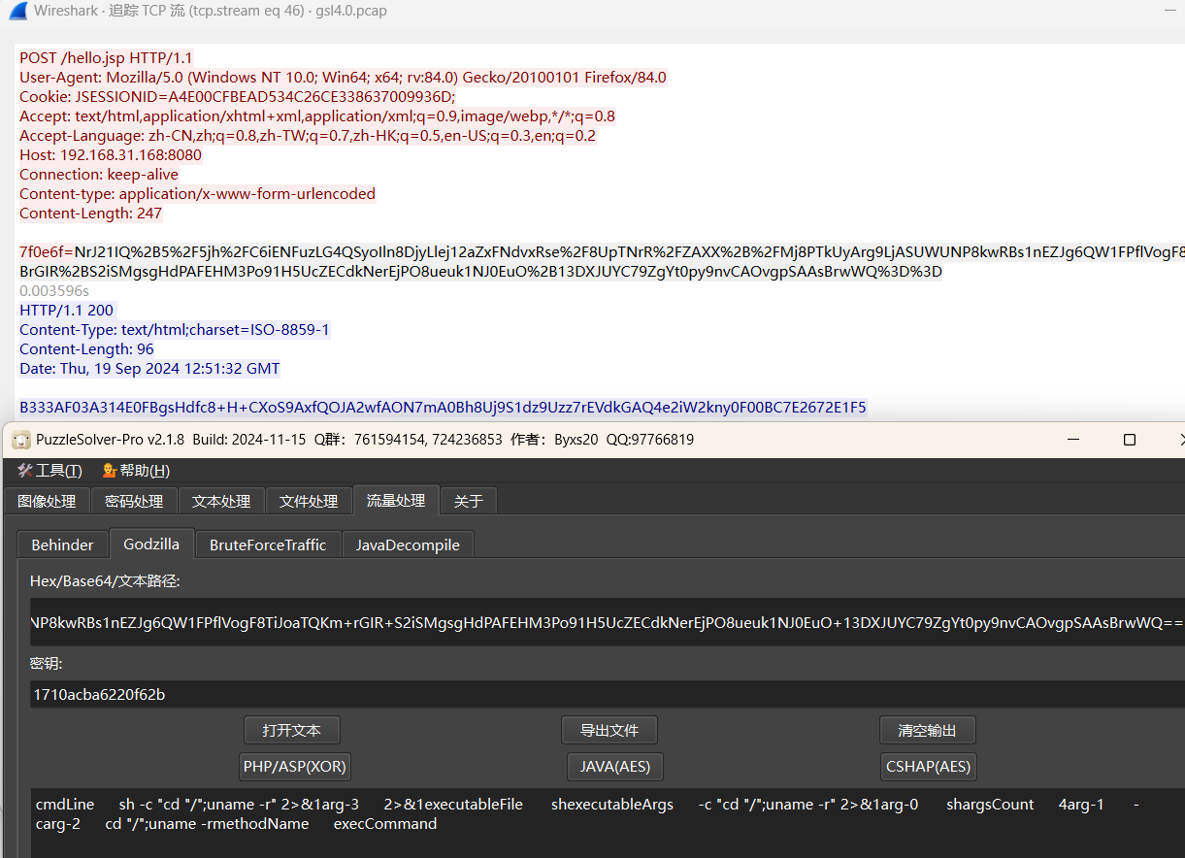1185x858 pixels.
Task: Click the Connection: keep-alive line
Action: click(99, 175)
